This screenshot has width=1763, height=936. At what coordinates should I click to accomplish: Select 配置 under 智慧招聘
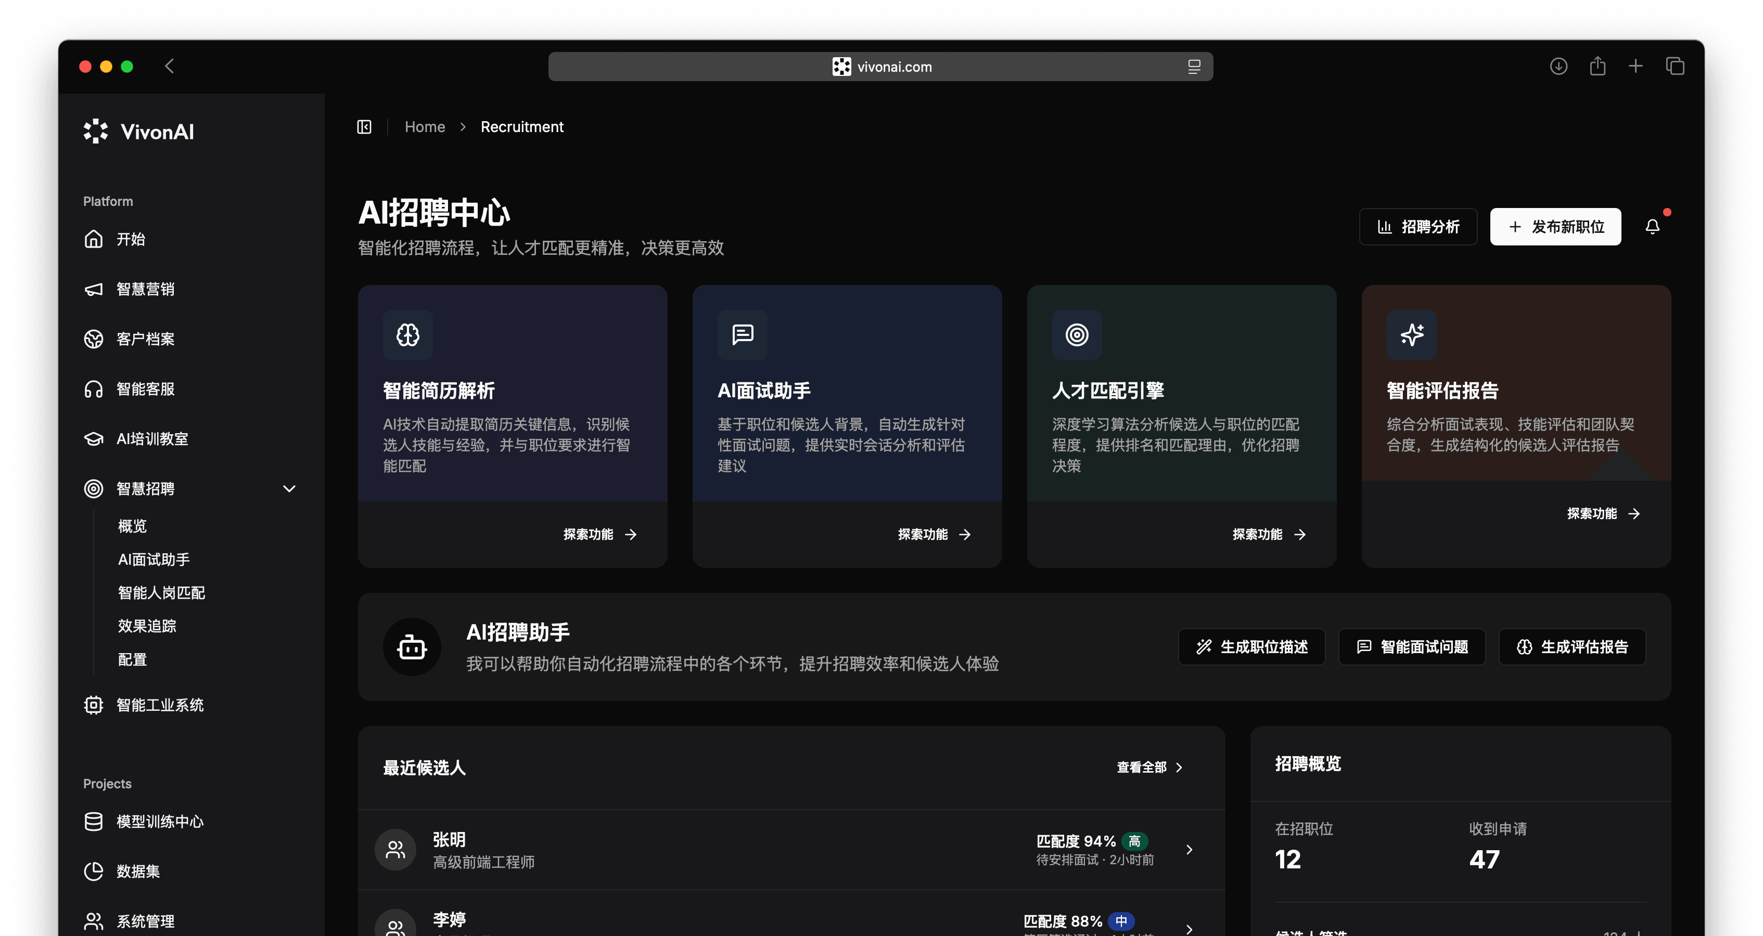tap(132, 659)
